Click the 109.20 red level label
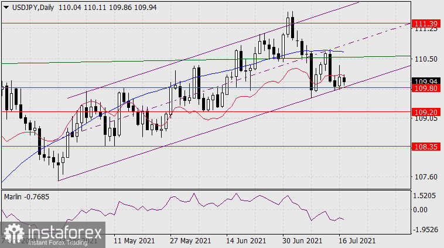Image resolution: width=444 pixels, height=248 pixels. click(x=425, y=111)
